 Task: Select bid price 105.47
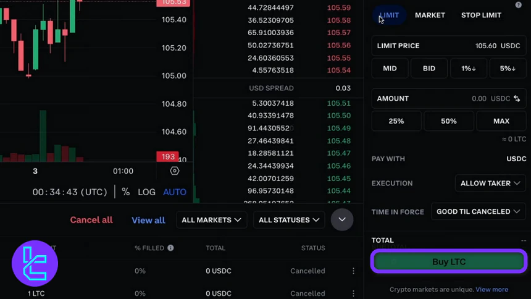pyautogui.click(x=338, y=153)
